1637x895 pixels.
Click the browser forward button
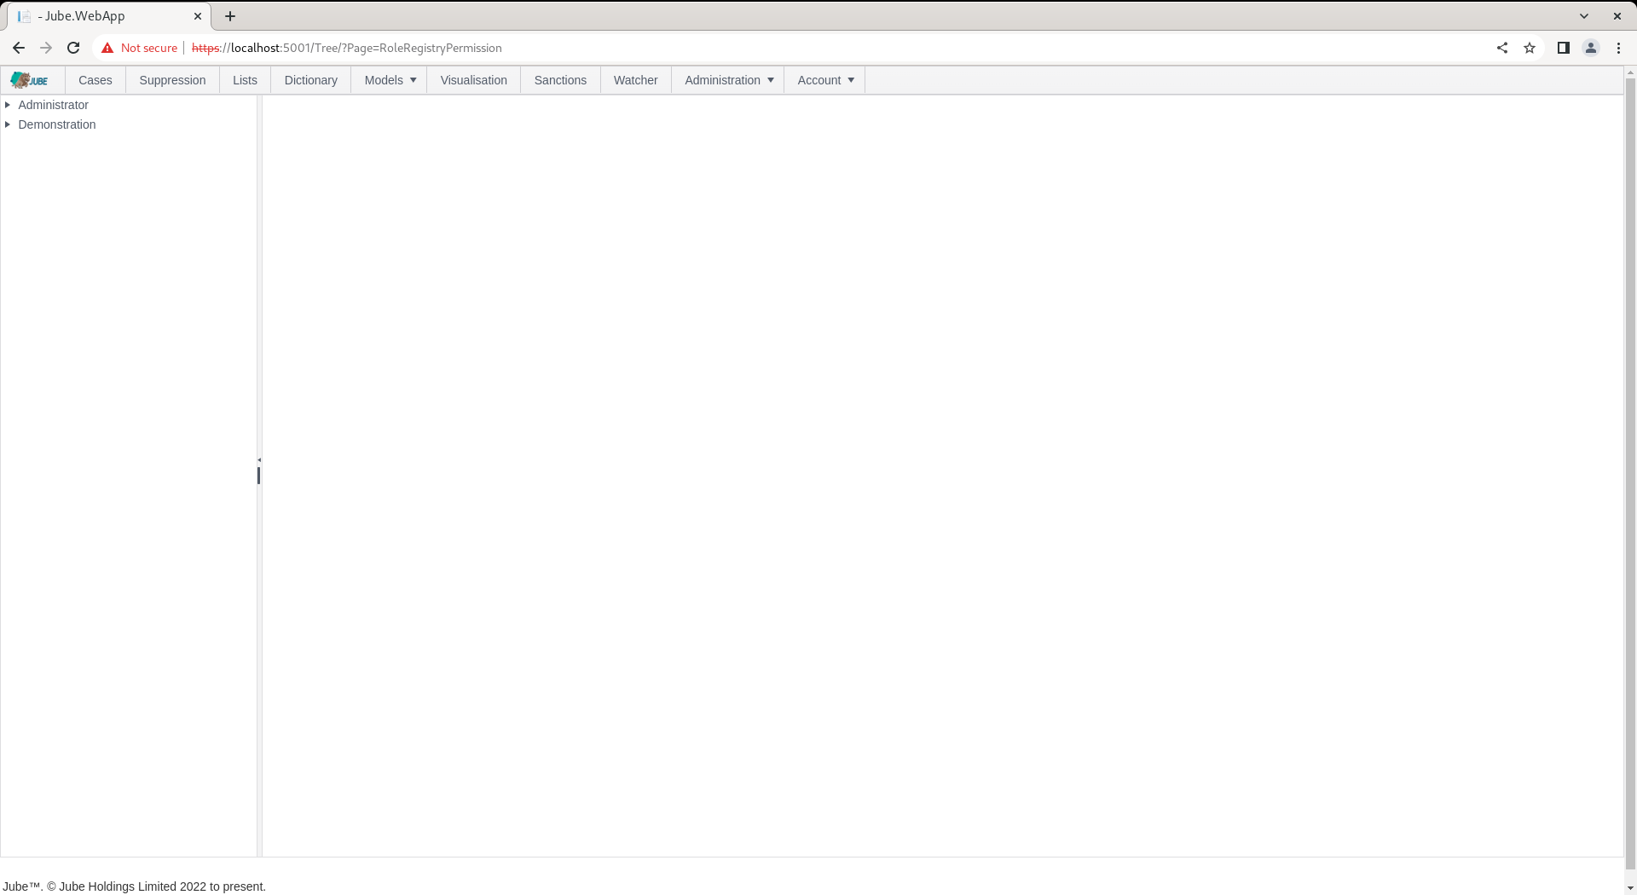pyautogui.click(x=46, y=48)
